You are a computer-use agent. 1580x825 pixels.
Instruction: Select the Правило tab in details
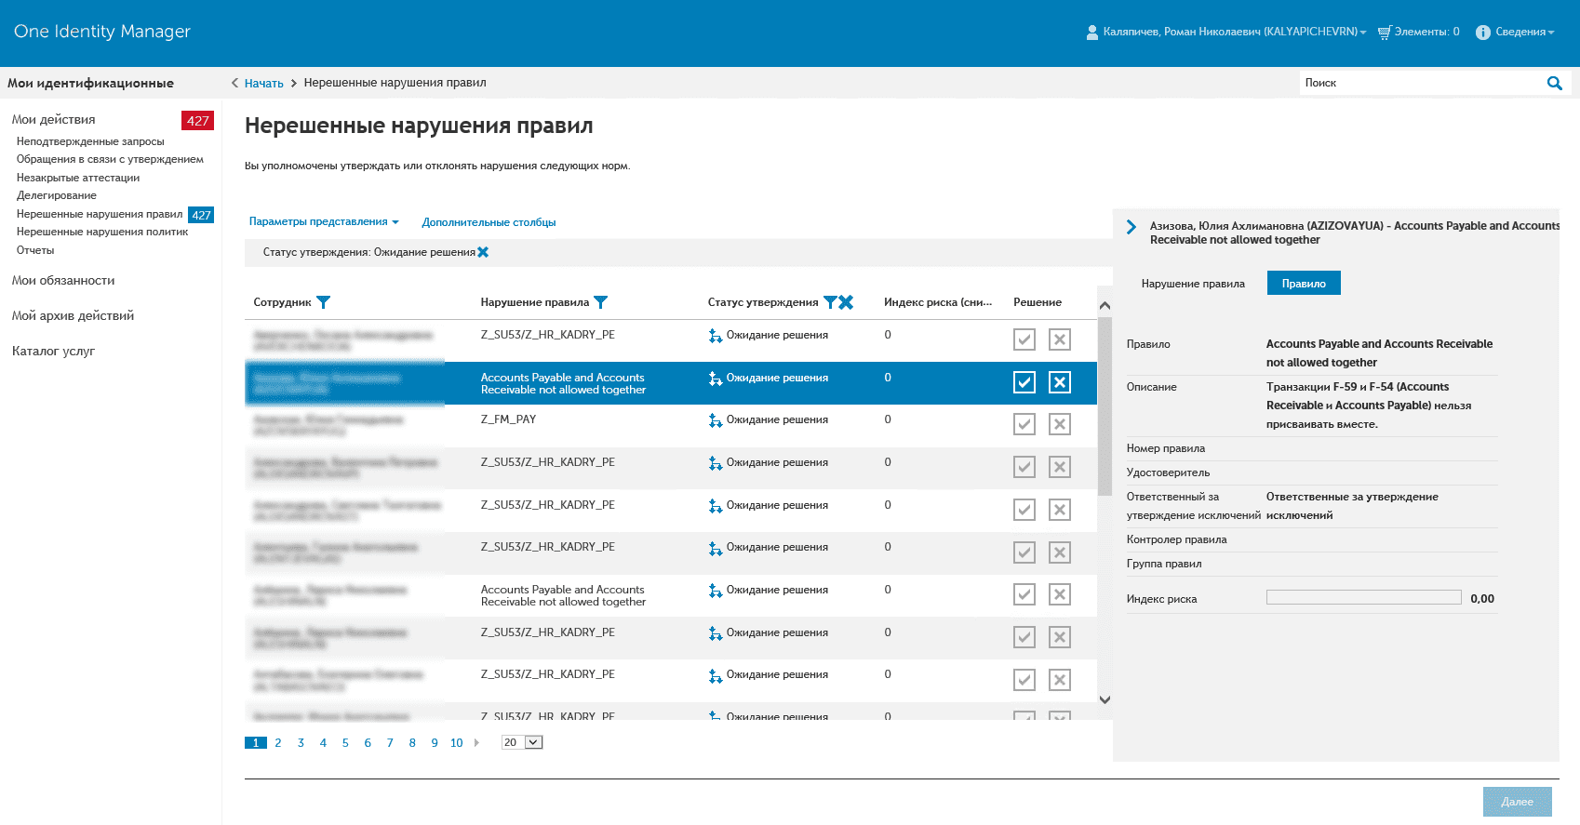1303,284
